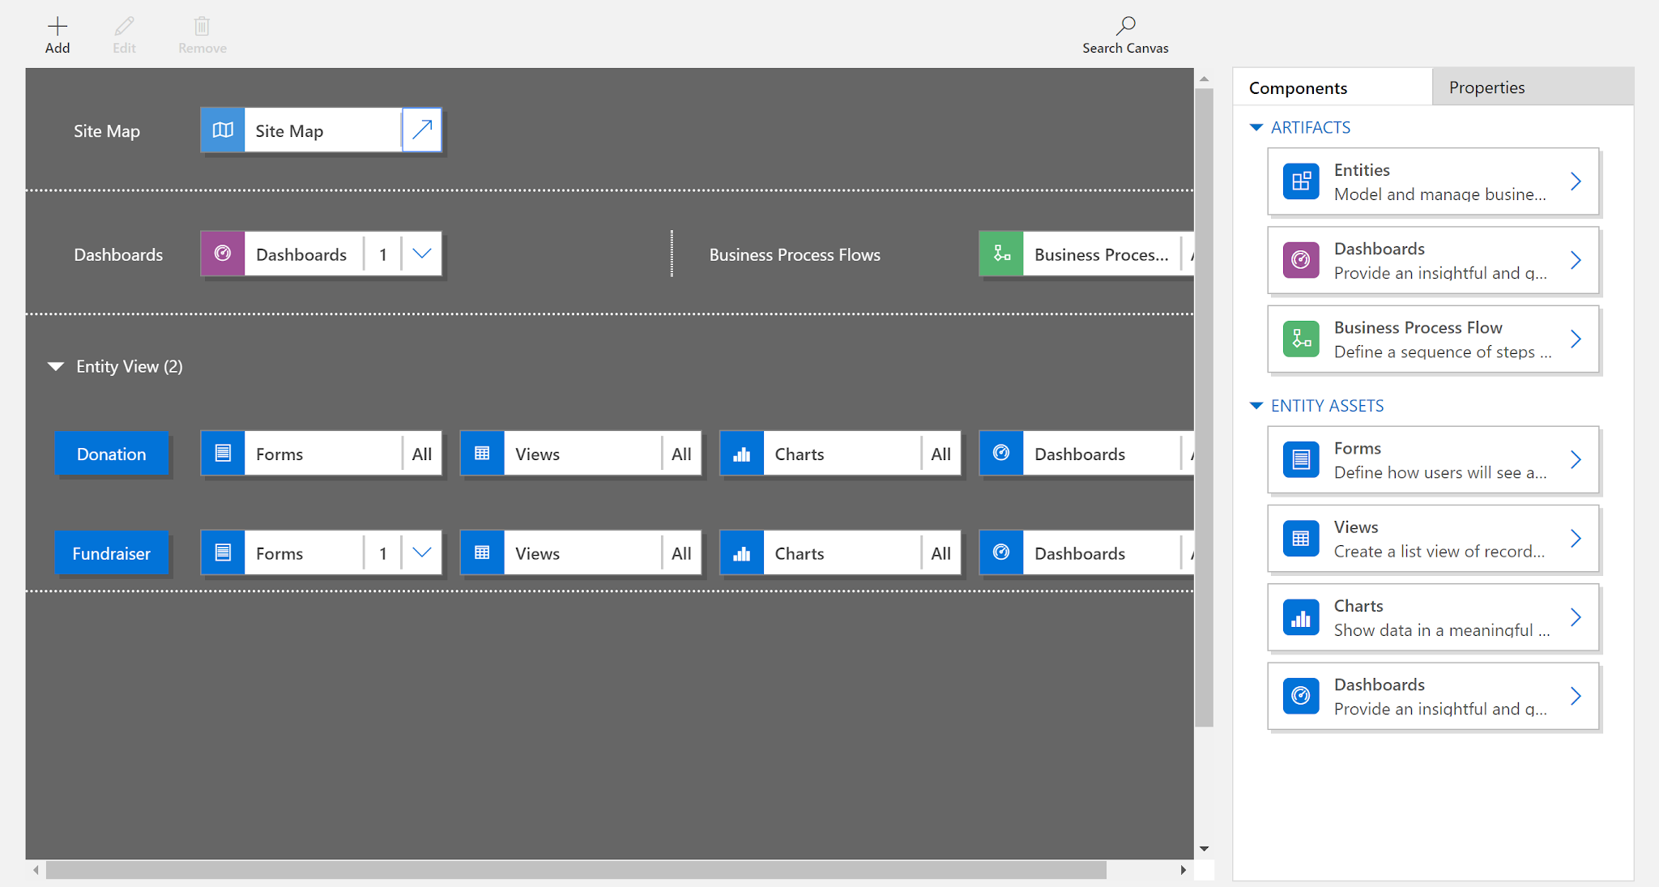Click the Forms icon in the Donation row

pos(222,453)
